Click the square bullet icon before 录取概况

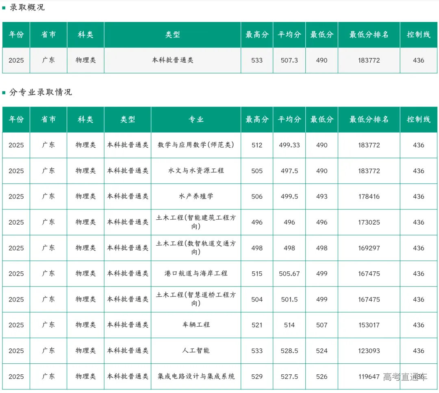[x=4, y=7]
